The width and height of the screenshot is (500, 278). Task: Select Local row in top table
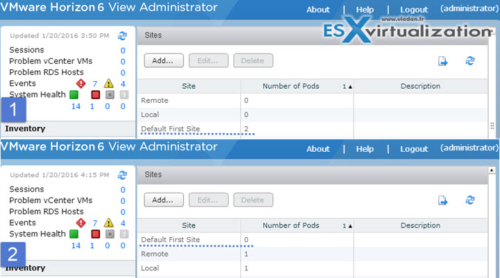point(312,114)
